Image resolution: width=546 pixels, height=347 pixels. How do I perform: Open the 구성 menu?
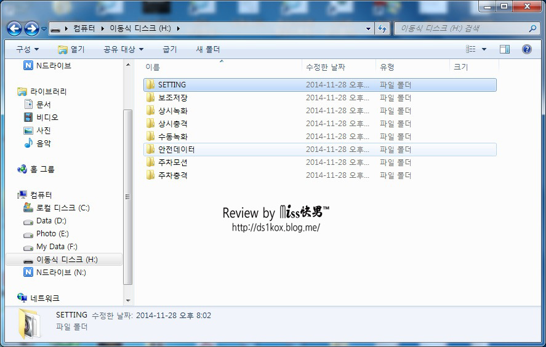tap(27, 49)
